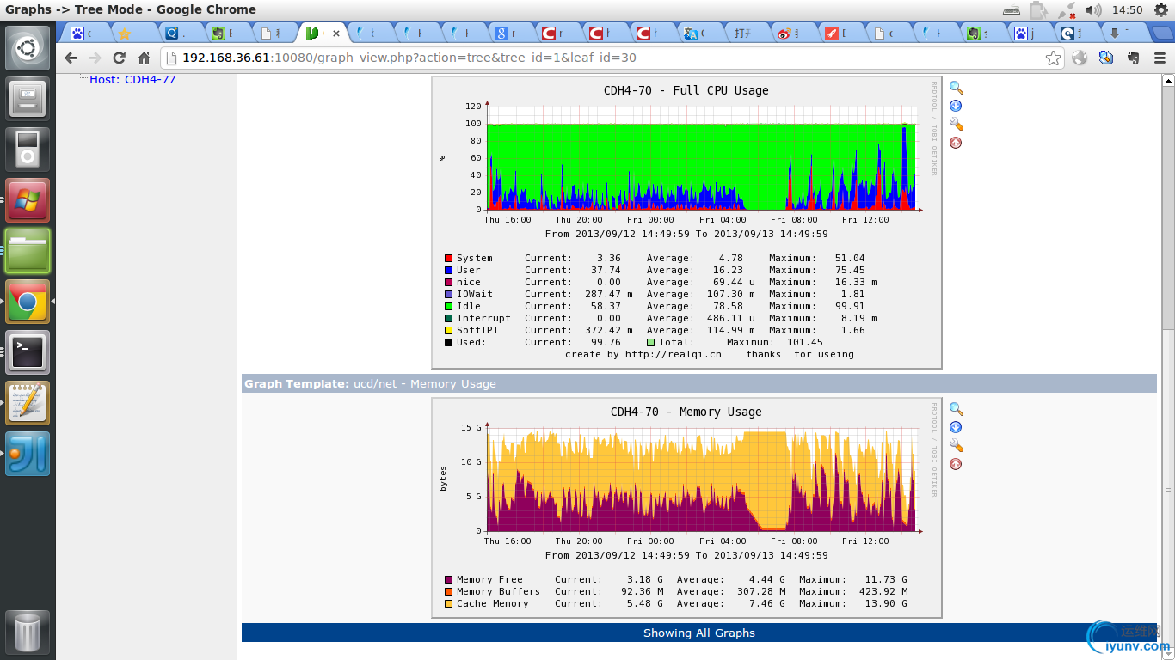Image resolution: width=1175 pixels, height=660 pixels.
Task: Switch to Chrome from the launcher
Action: point(28,301)
